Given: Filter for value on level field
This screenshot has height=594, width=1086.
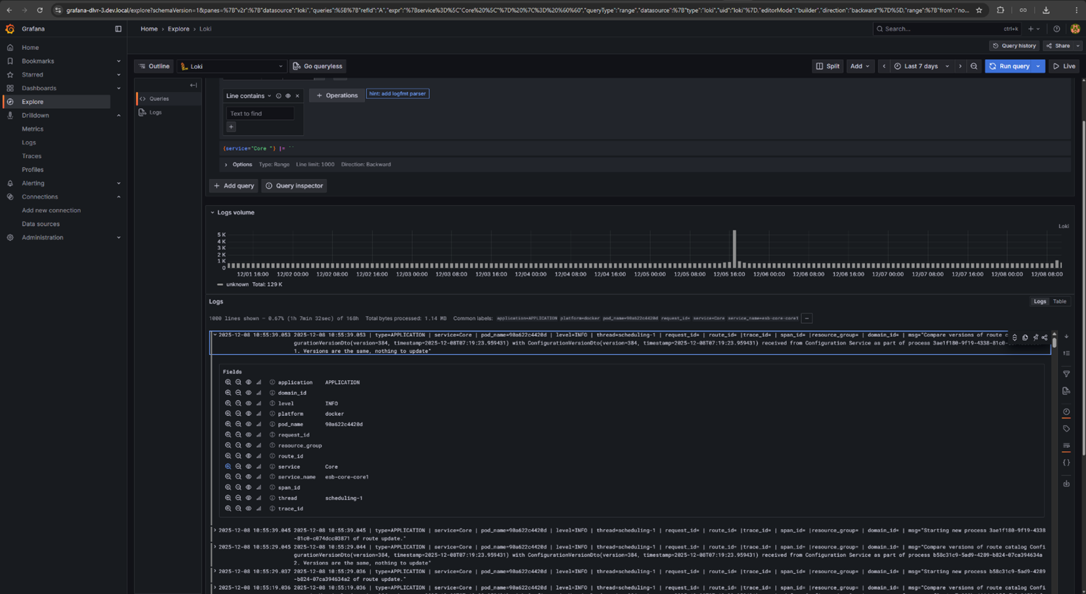Looking at the screenshot, I should [228, 403].
